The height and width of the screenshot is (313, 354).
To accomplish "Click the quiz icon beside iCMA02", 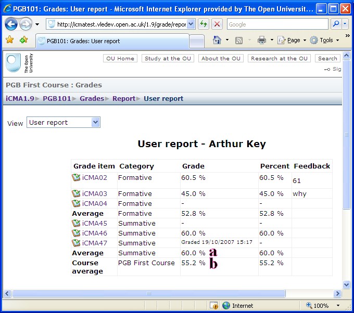I will pyautogui.click(x=76, y=177).
